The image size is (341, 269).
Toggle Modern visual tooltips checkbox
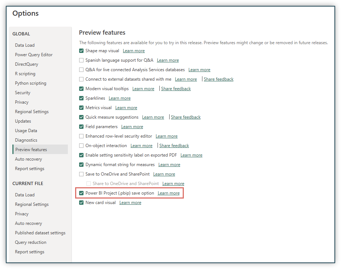point(81,89)
